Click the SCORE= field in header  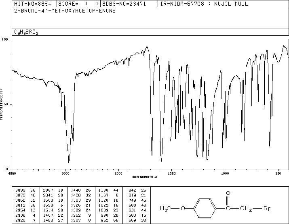point(78,4)
